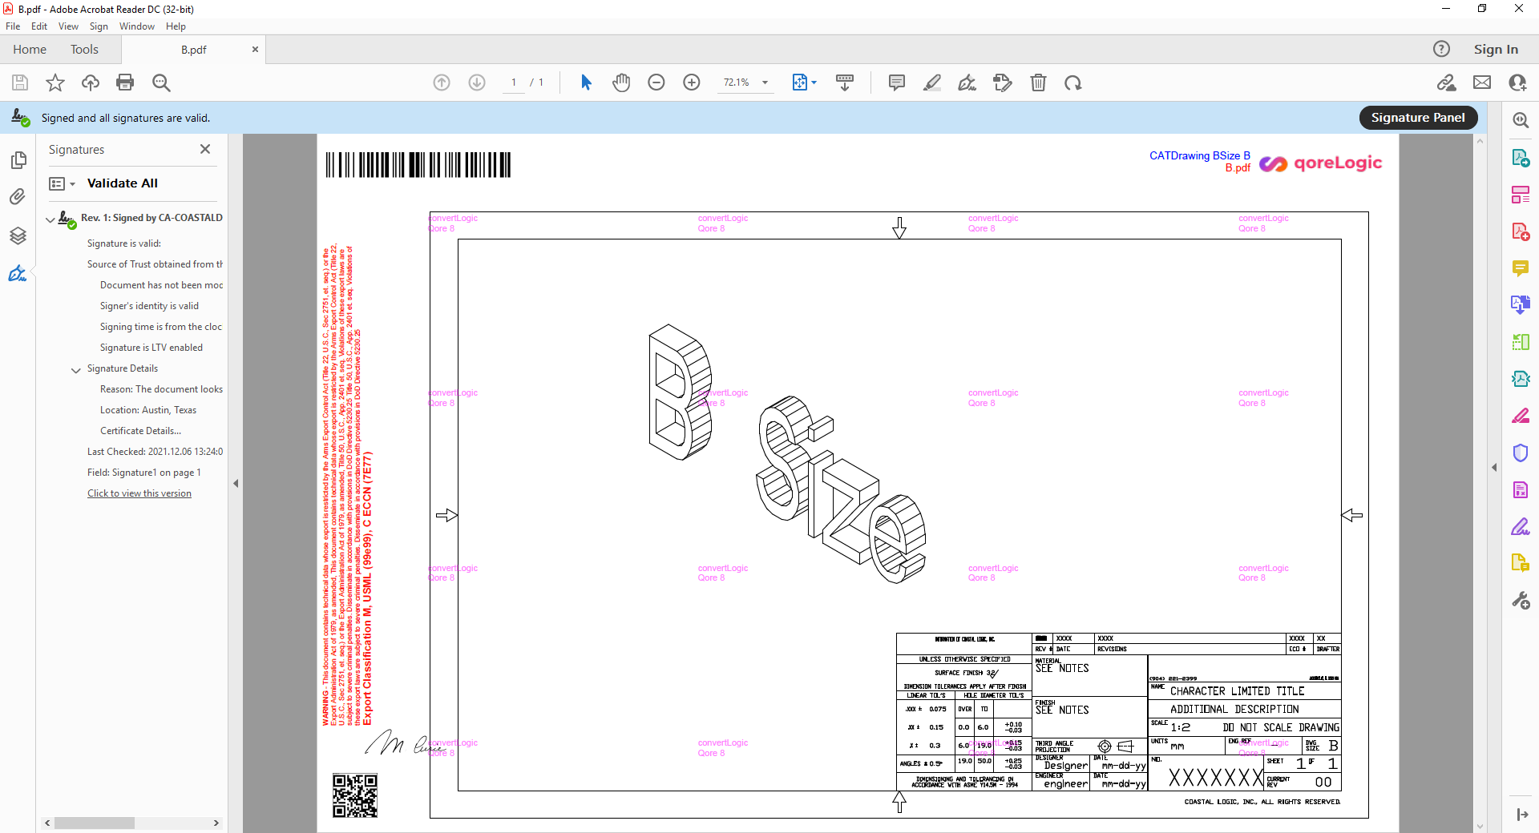Select 'Signer's identity is valid' row
Viewport: 1539px width, 833px height.
(149, 306)
